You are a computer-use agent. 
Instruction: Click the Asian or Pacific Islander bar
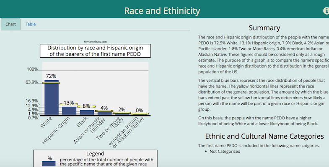click(x=104, y=113)
